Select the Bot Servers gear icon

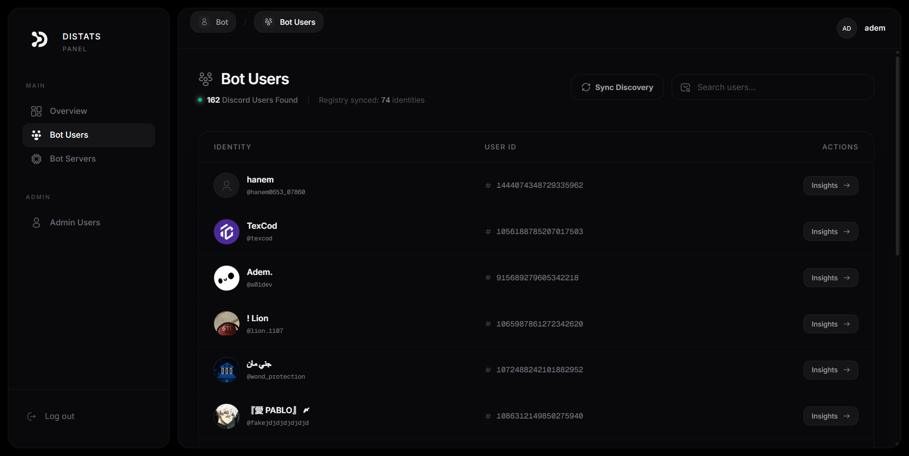(x=36, y=159)
